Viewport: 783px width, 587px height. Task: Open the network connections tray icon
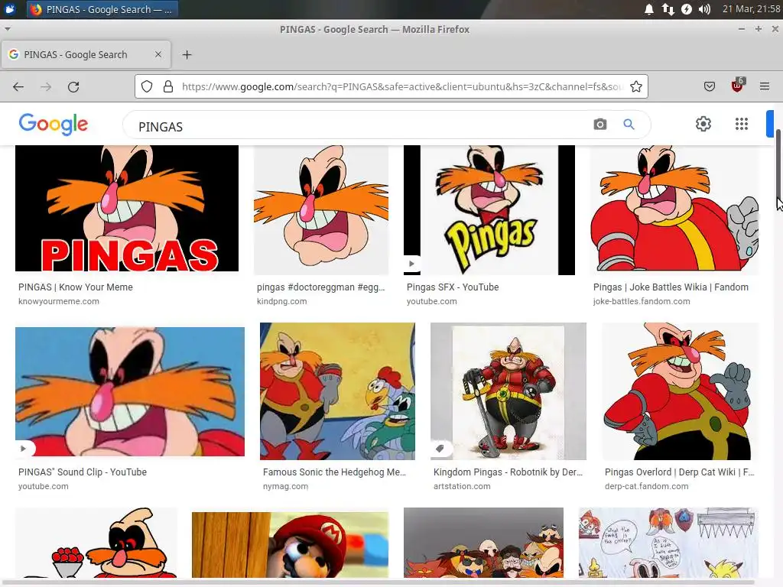coord(668,9)
